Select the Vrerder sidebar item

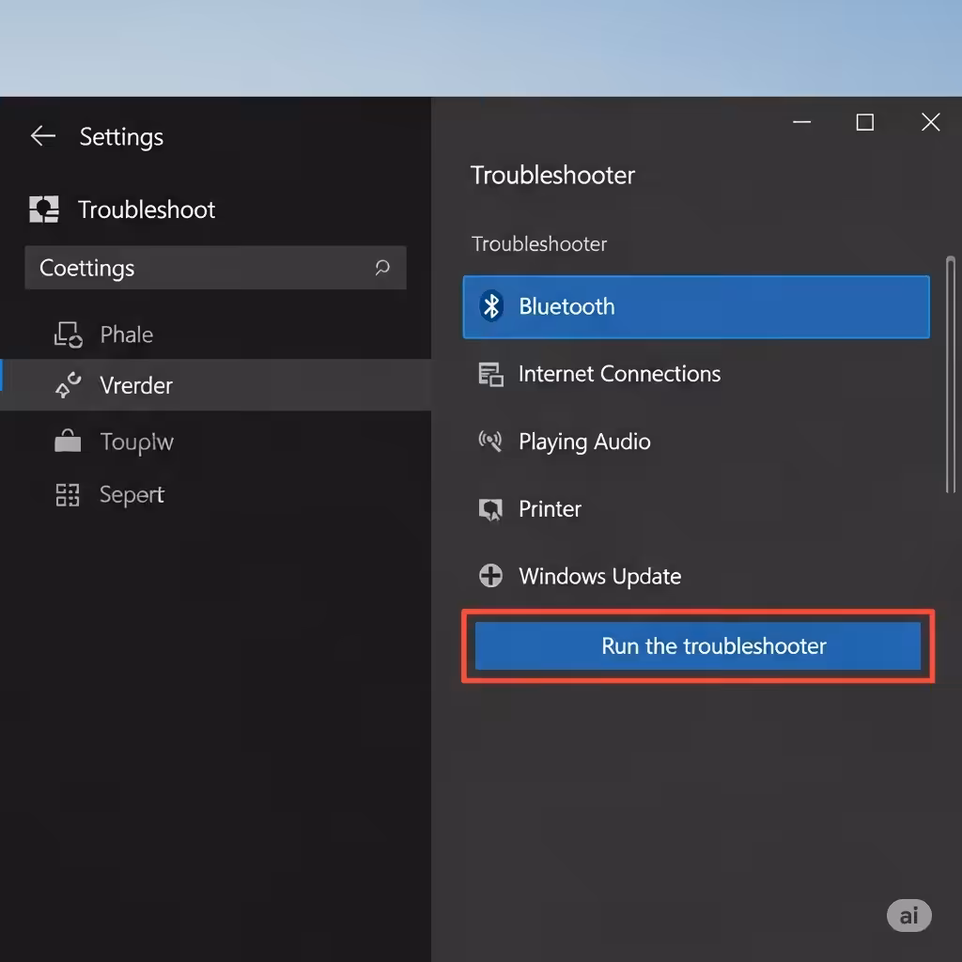[x=215, y=385]
